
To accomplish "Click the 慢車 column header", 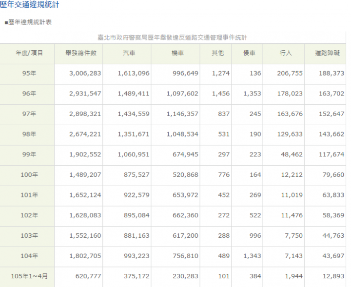I will tap(250, 53).
